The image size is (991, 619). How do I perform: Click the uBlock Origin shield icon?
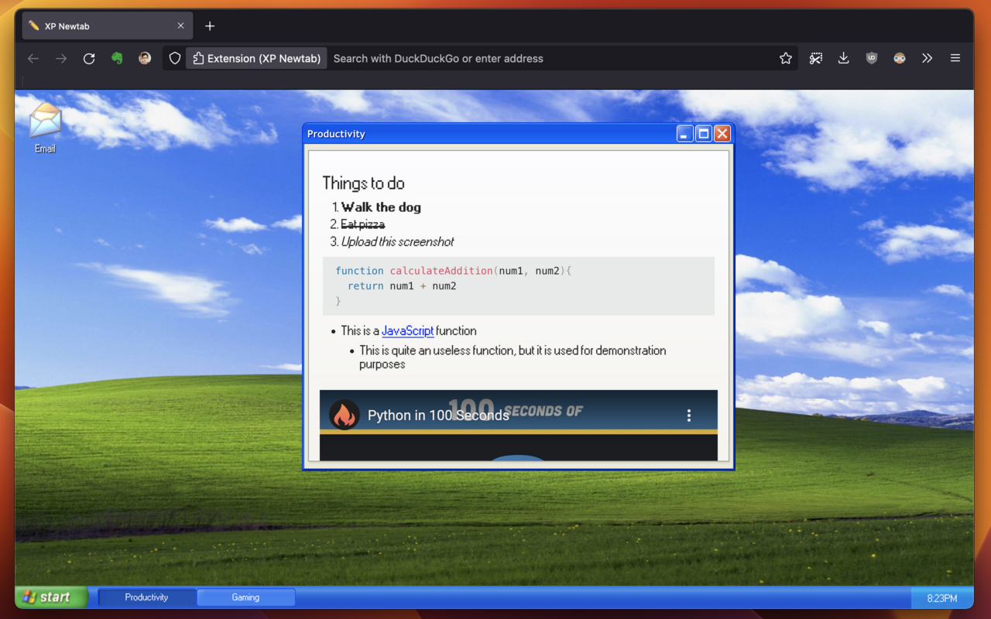[x=872, y=58]
